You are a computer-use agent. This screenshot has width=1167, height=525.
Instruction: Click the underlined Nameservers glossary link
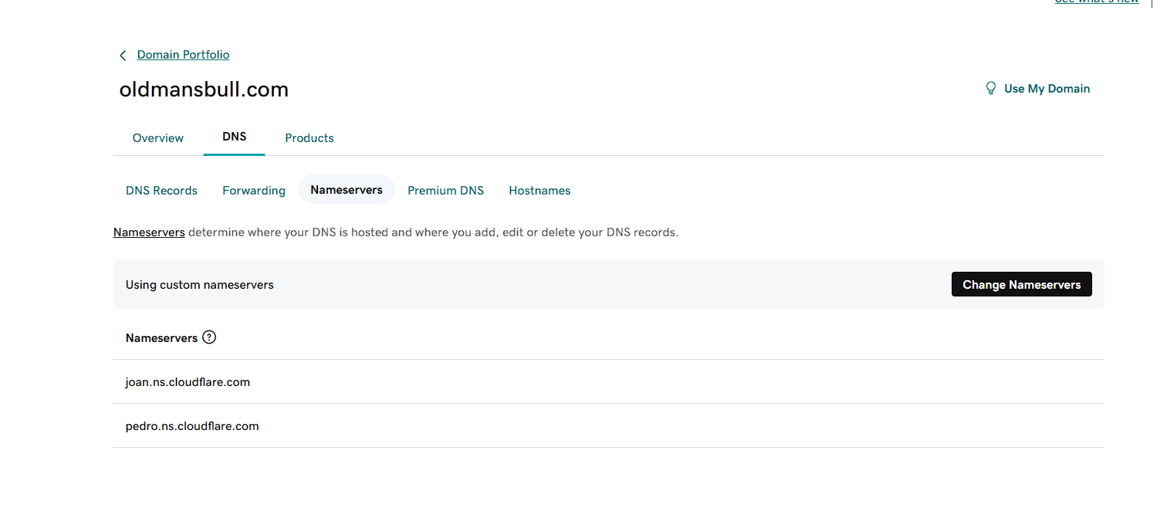[149, 232]
